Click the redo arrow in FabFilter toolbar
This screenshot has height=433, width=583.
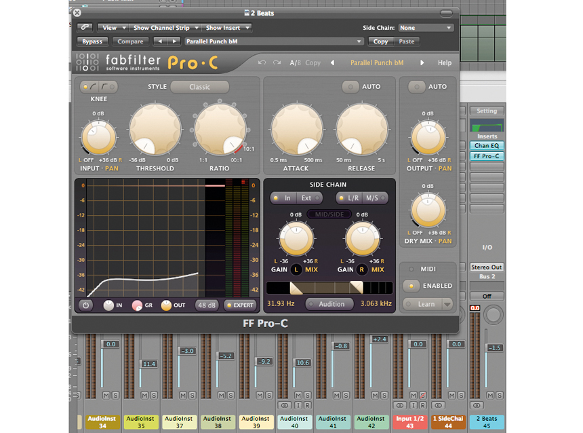pyautogui.click(x=277, y=62)
